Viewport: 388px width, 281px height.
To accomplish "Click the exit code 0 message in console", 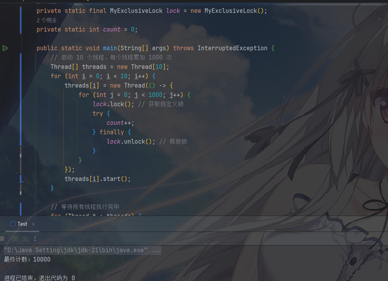I will pos(39,278).
